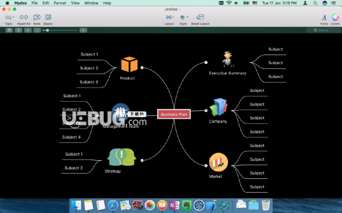Open the Format menu
The image size is (342, 213).
point(60,3)
